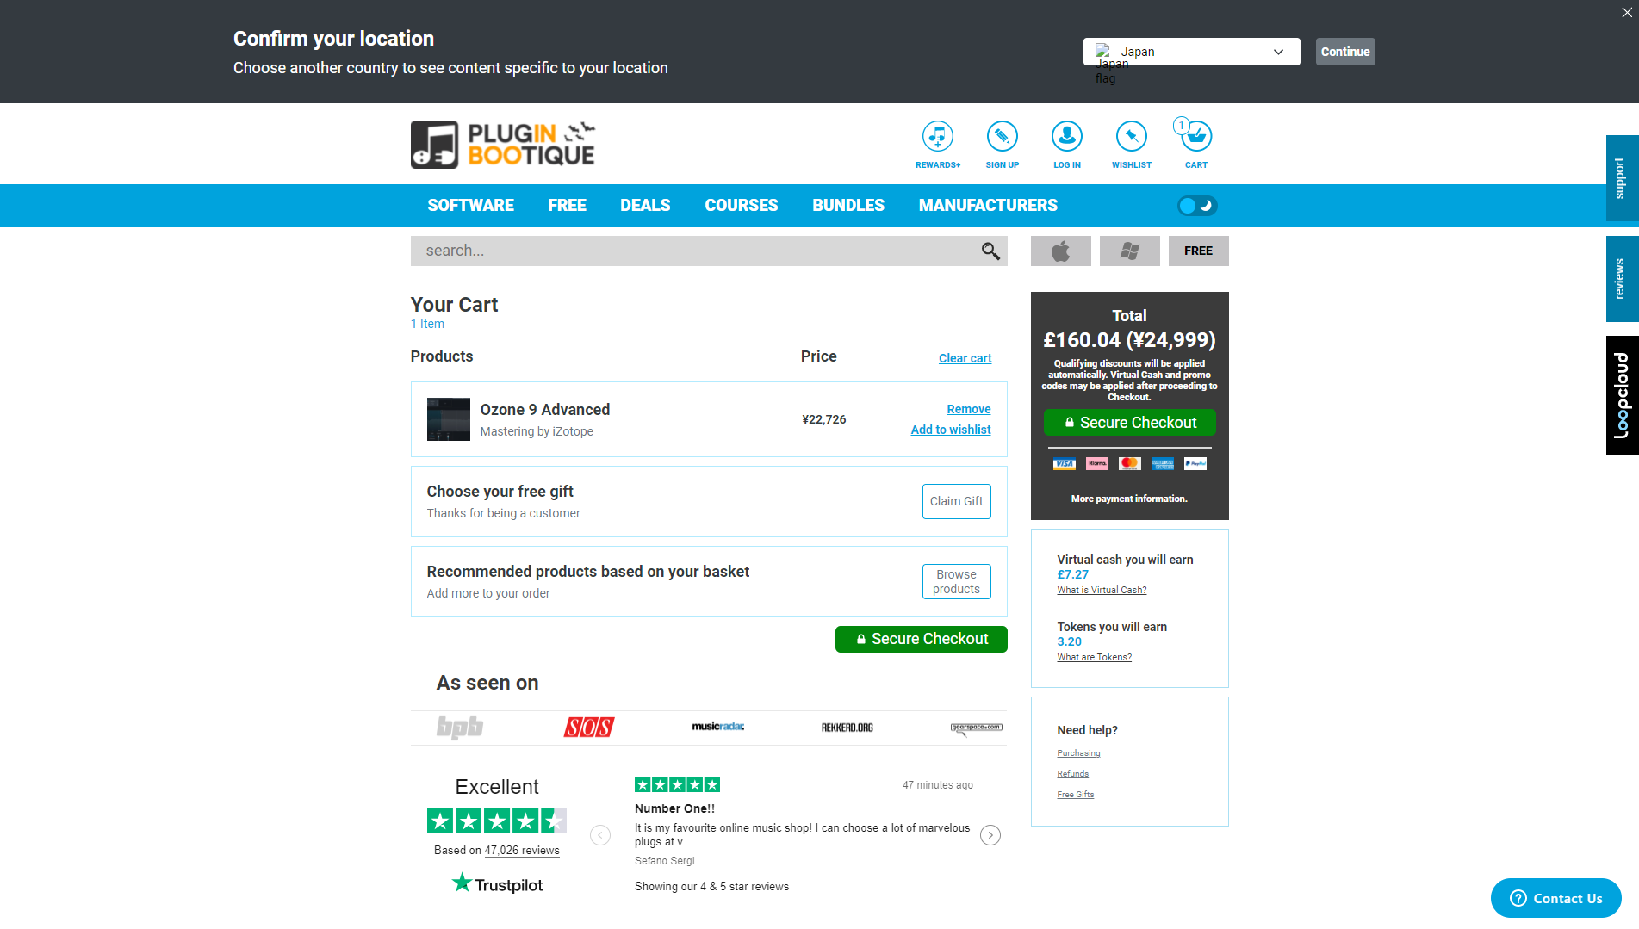Screen dimensions: 1639x929
Task: Open the Japan country dropdown
Action: click(1191, 52)
